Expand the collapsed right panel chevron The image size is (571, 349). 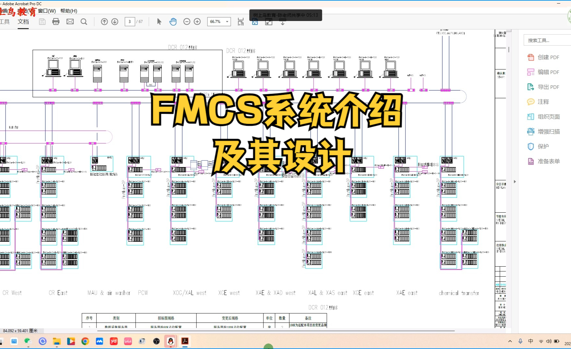pyautogui.click(x=515, y=182)
